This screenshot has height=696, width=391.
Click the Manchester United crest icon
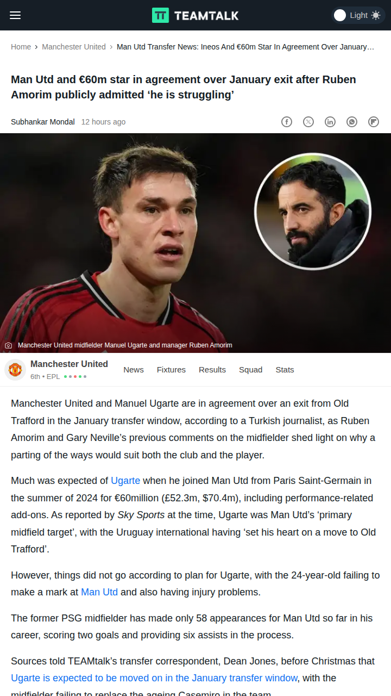(15, 370)
